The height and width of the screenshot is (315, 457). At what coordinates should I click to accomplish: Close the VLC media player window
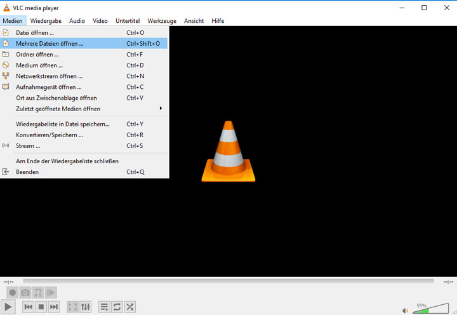446,8
